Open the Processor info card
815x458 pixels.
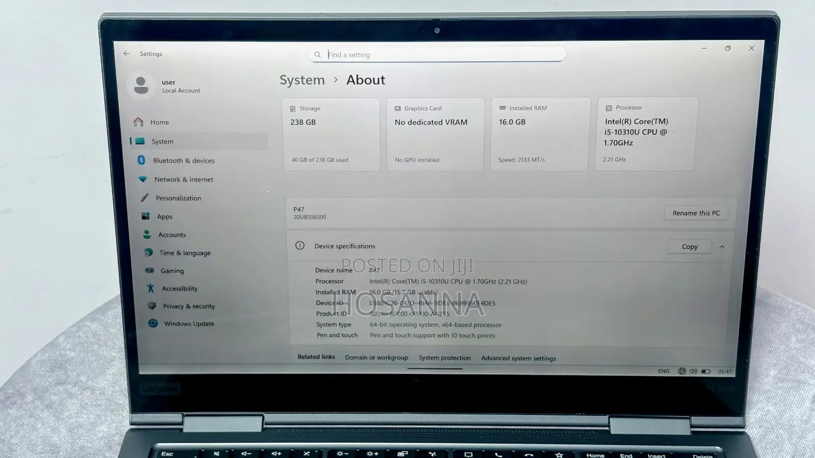pyautogui.click(x=646, y=133)
